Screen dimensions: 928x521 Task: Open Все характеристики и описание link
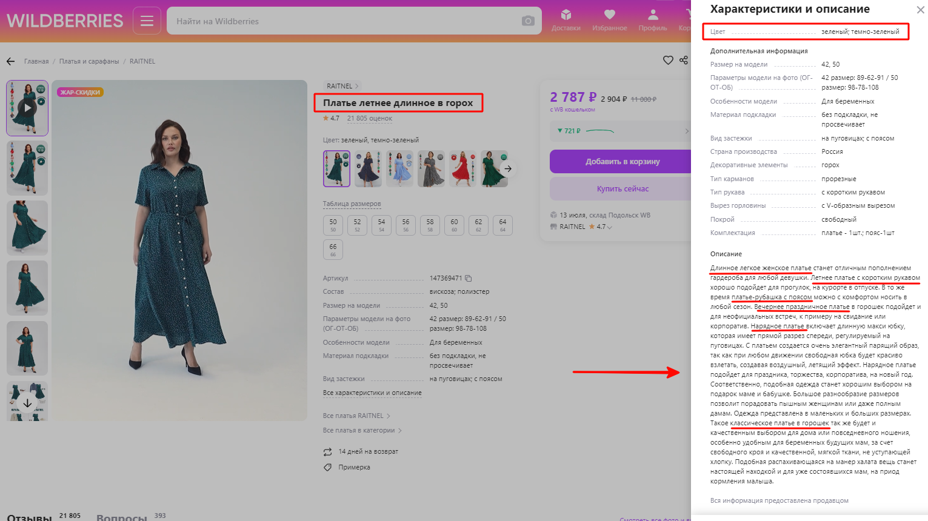click(x=372, y=393)
